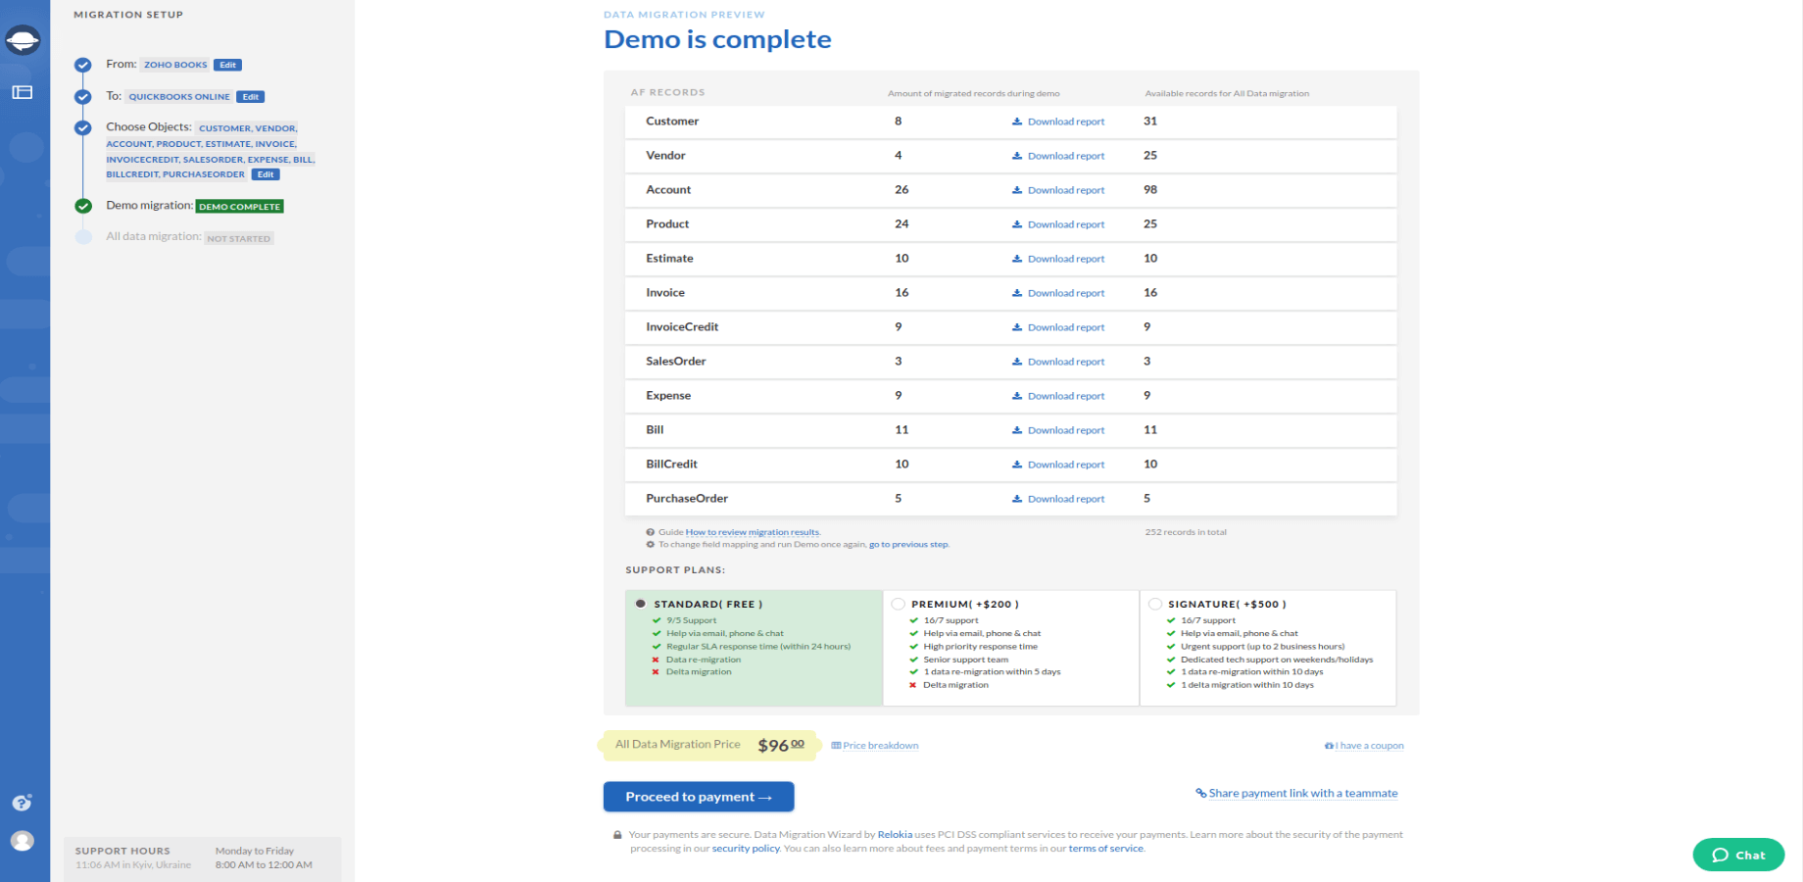The image size is (1803, 882).
Task: Click the QUICKBOOKS ONLINE target tag
Action: click(x=179, y=97)
